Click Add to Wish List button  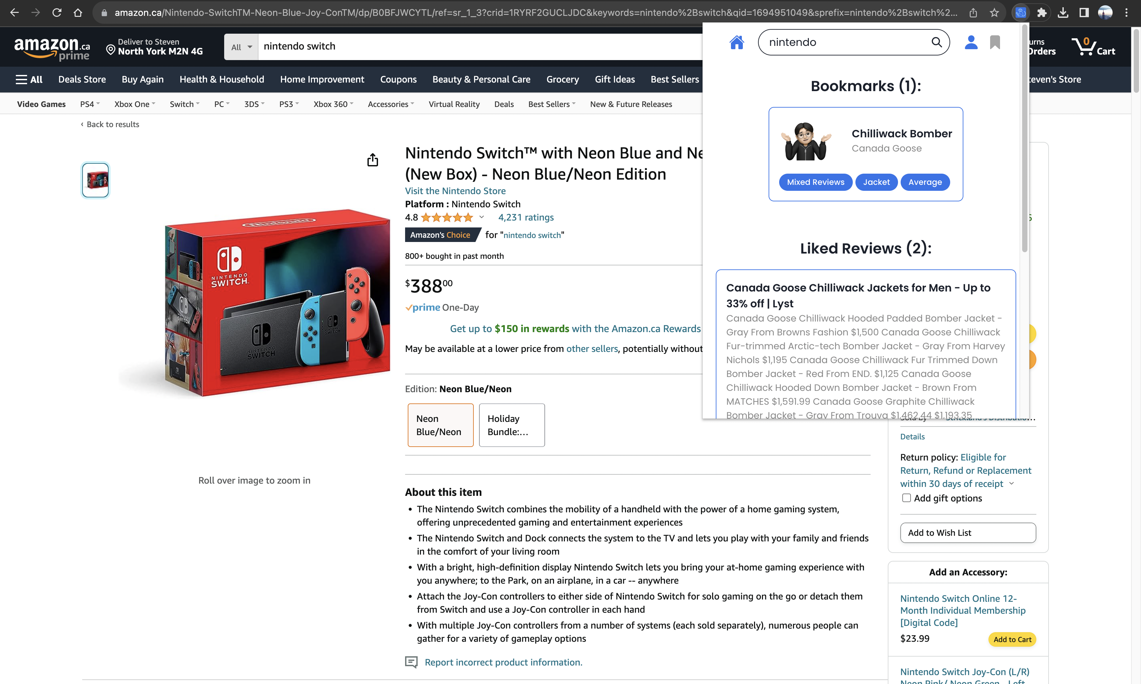(968, 532)
